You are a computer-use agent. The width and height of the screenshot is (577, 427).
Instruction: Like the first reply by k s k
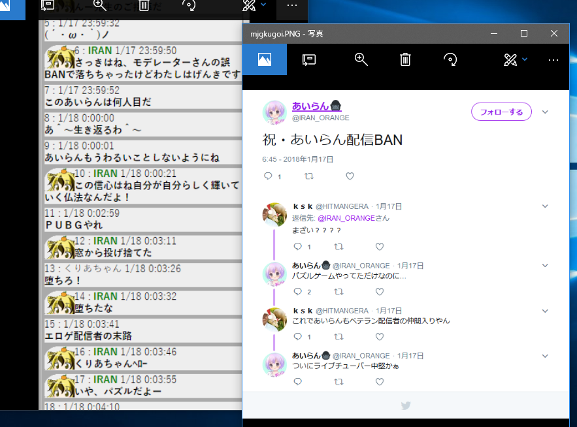(x=380, y=247)
